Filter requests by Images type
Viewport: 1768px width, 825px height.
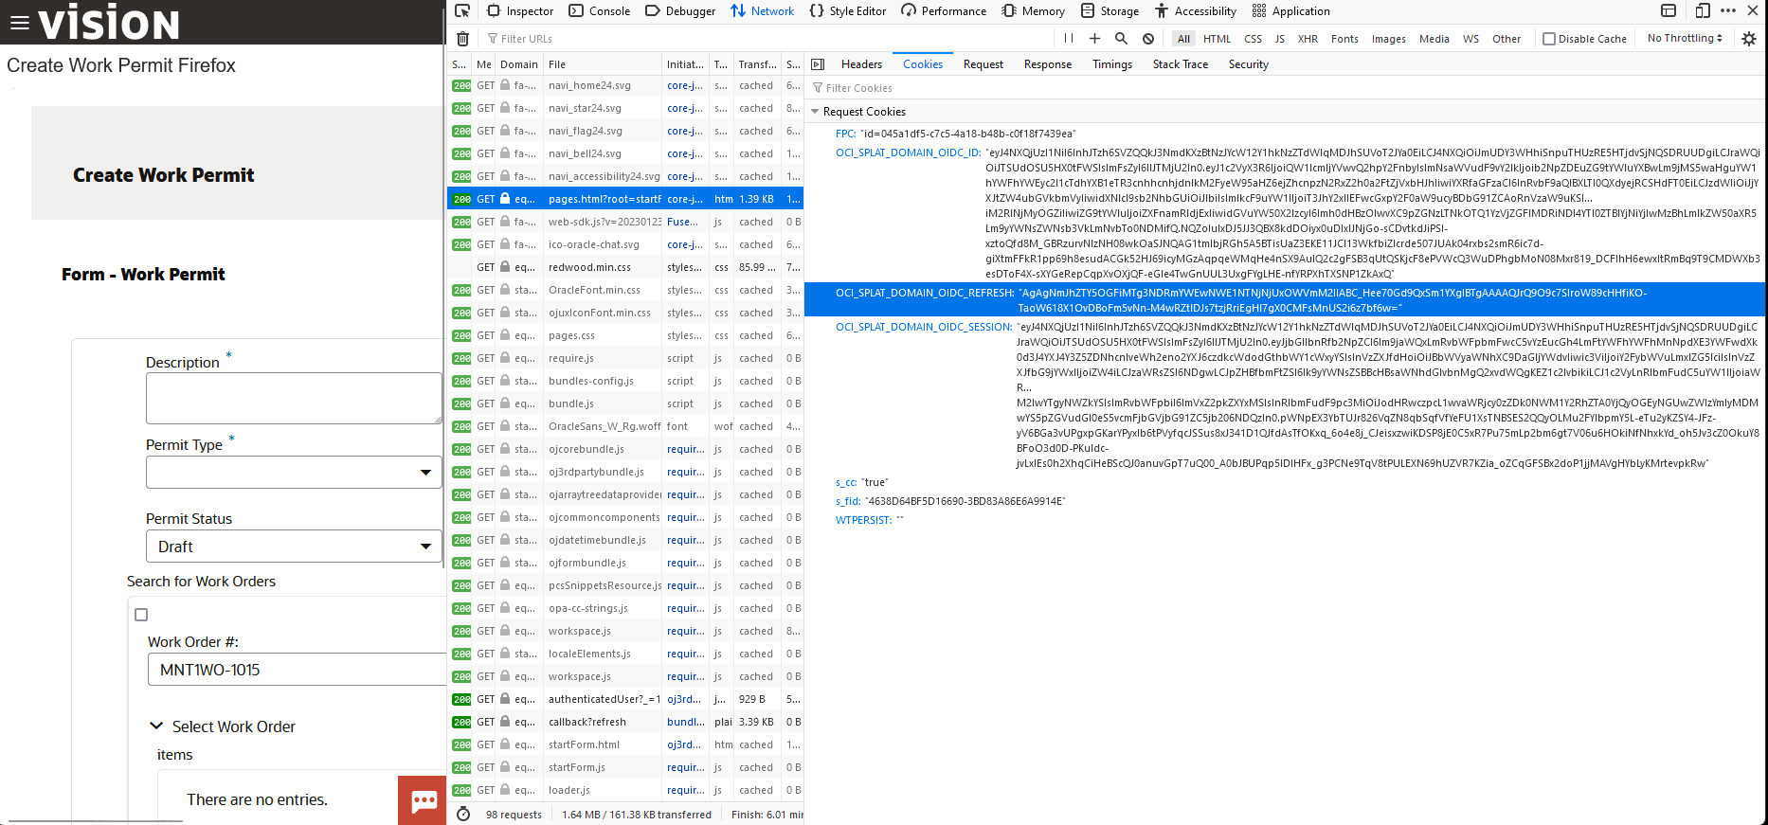pos(1389,39)
